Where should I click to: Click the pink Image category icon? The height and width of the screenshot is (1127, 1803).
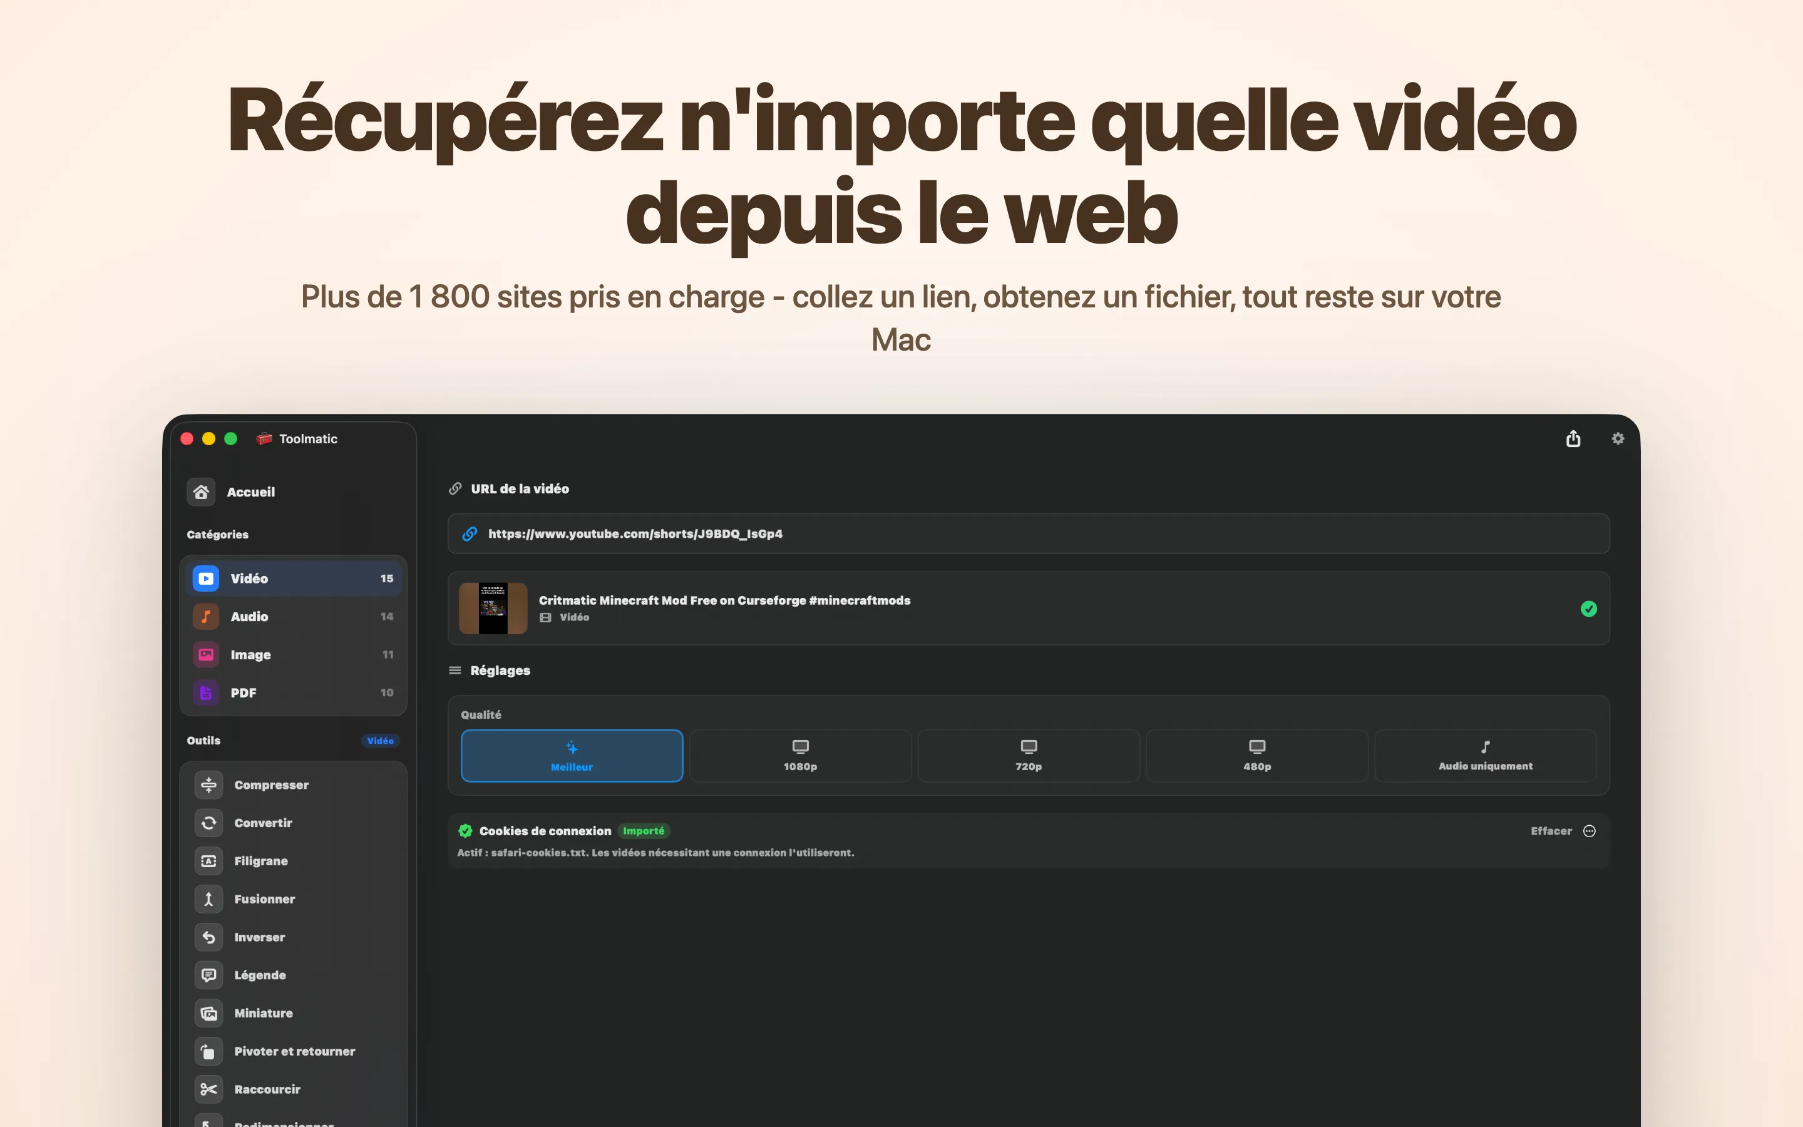coord(205,654)
